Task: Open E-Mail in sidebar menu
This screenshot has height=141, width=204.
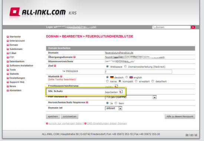Action: [13, 53]
